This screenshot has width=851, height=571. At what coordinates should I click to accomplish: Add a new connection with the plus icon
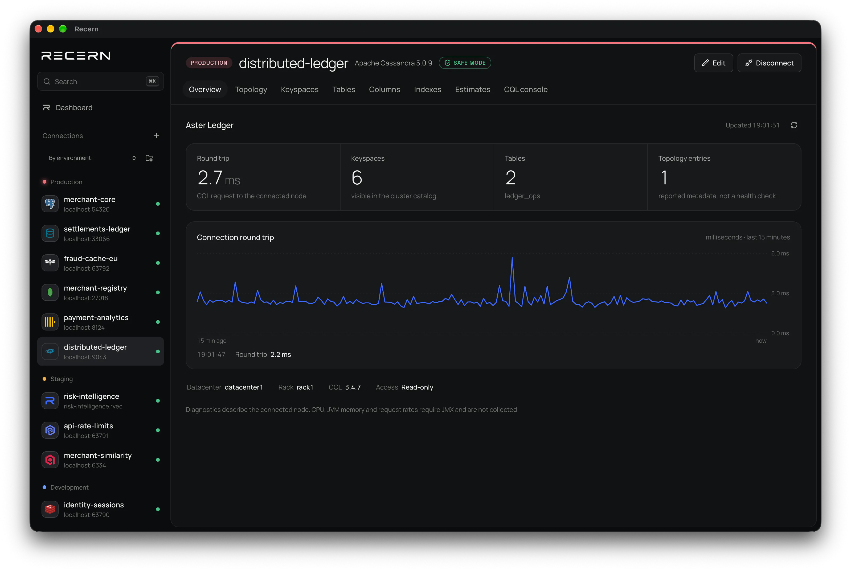click(156, 136)
